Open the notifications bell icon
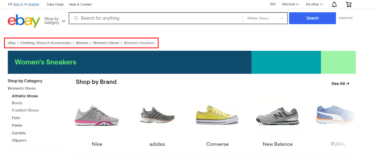Screen dimensions: 377x159 pyautogui.click(x=334, y=4)
